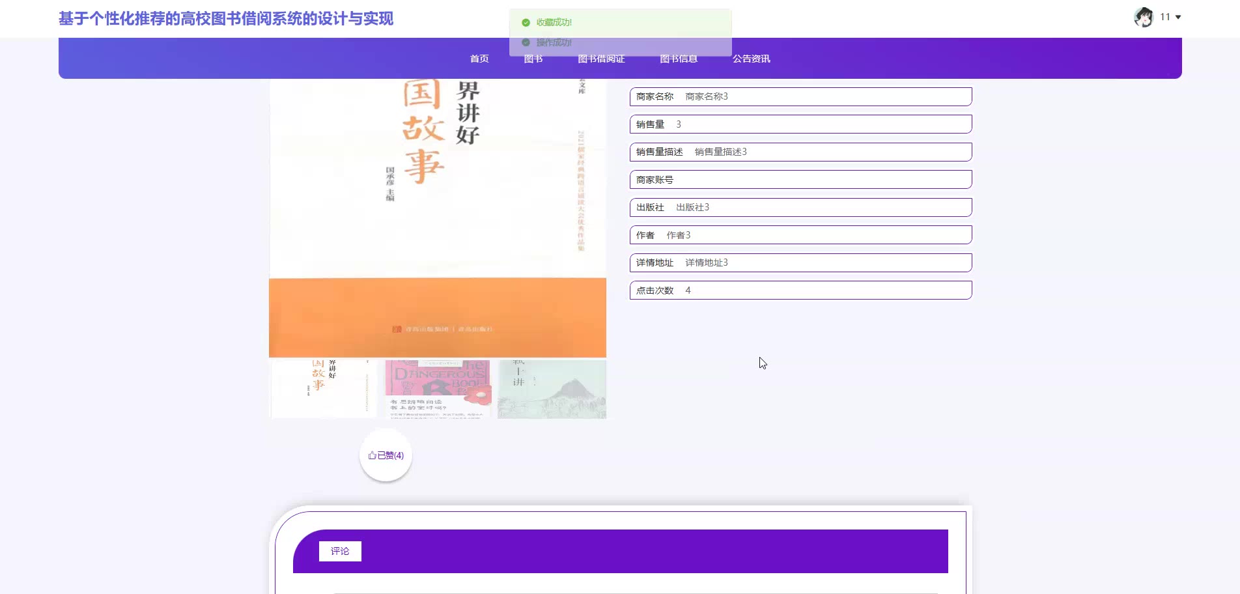This screenshot has height=594, width=1240.
Task: Click the site title link
Action: coord(226,19)
